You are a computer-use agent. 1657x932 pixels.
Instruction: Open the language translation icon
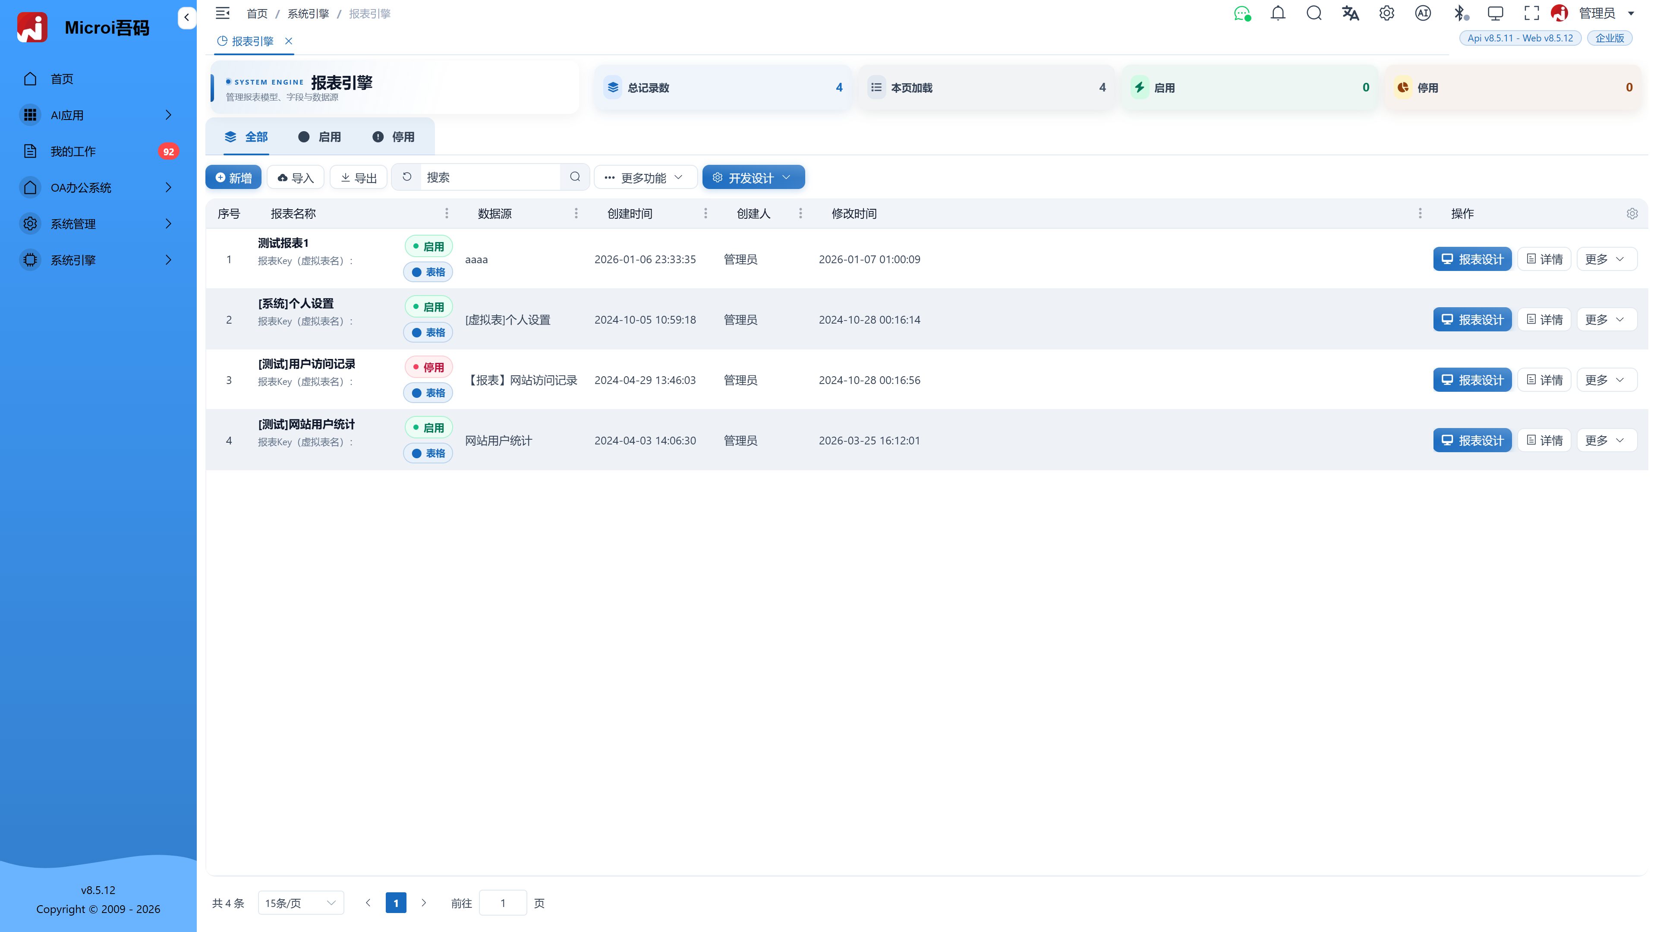(x=1350, y=13)
